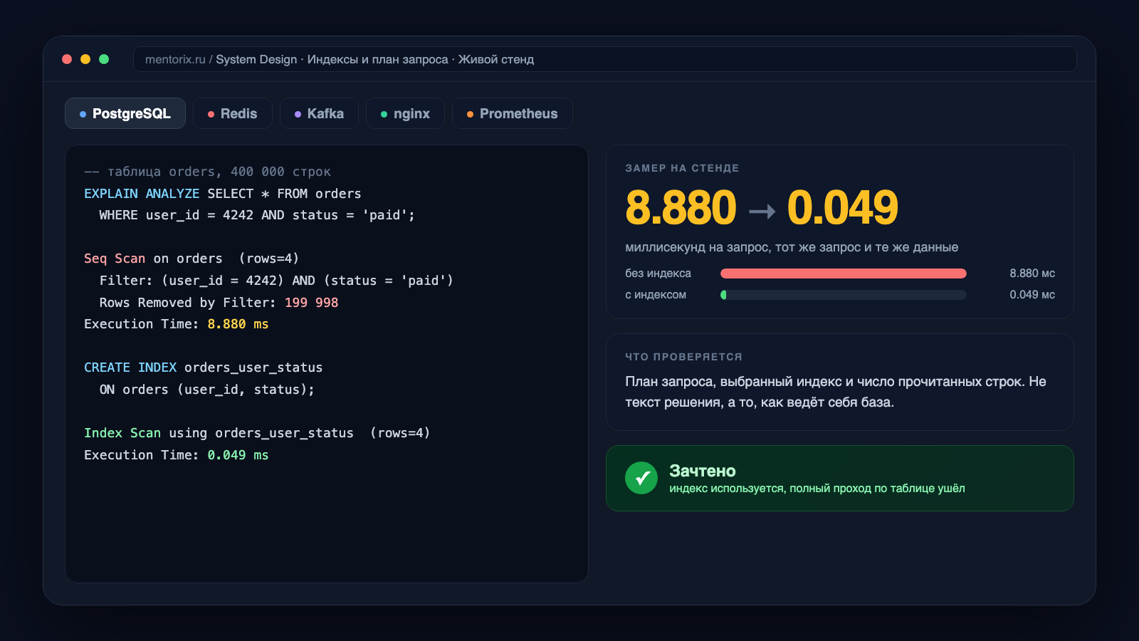Click the '8.880 мс' label beside the bar
Viewport: 1139px width, 641px height.
[1032, 273]
